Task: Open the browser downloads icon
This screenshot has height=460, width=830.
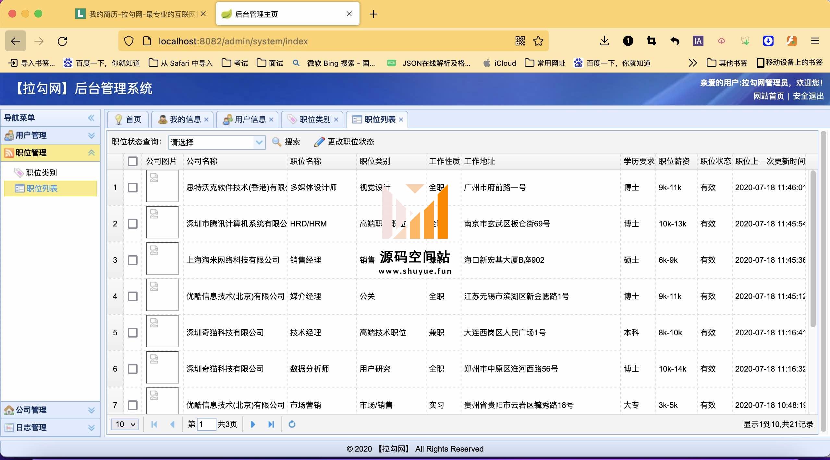Action: click(x=604, y=41)
